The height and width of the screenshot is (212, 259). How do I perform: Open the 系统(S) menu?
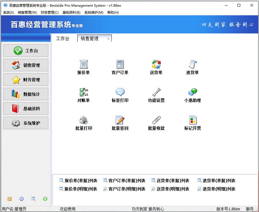click(7, 12)
